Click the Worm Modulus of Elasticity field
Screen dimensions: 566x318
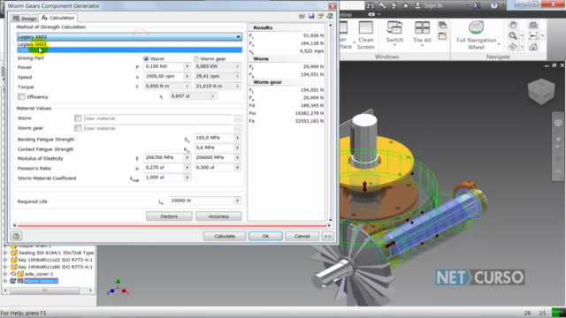point(164,157)
